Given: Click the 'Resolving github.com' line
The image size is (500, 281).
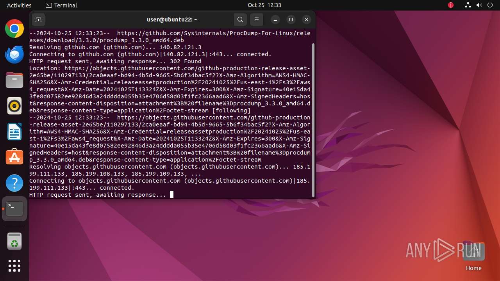Looking at the screenshot, I should 115,47.
